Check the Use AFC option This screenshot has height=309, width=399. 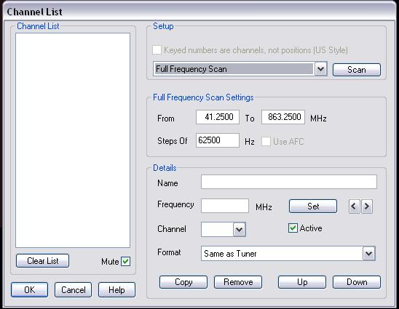point(266,141)
